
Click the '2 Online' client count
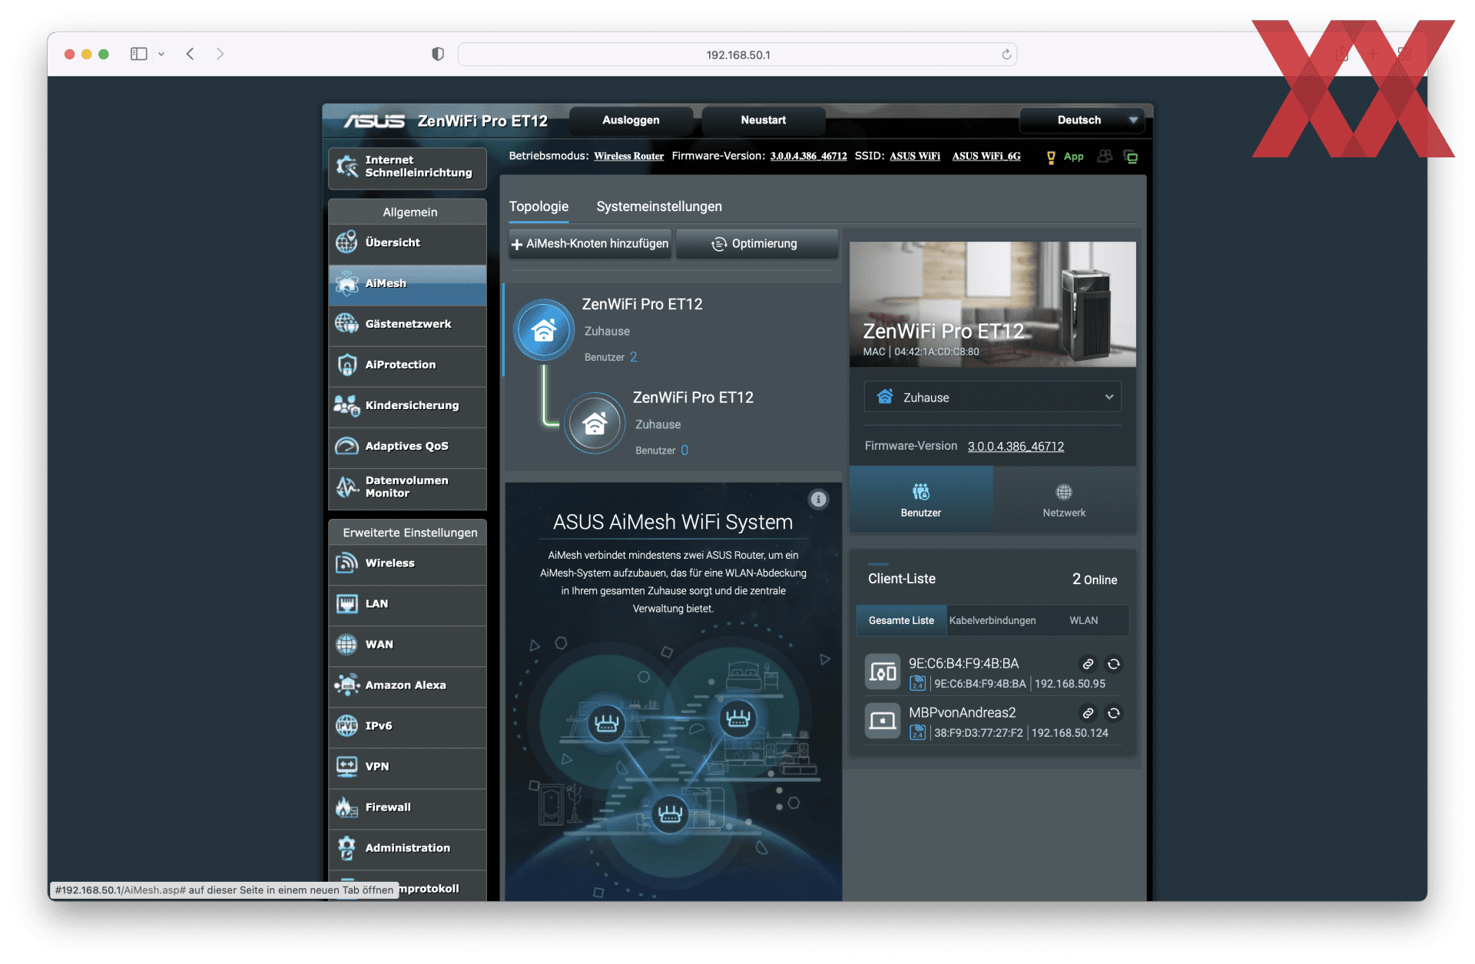click(1095, 579)
